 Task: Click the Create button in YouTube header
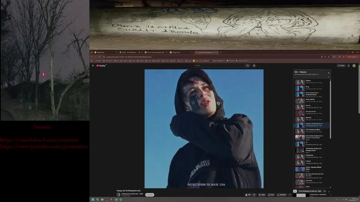coord(341,66)
